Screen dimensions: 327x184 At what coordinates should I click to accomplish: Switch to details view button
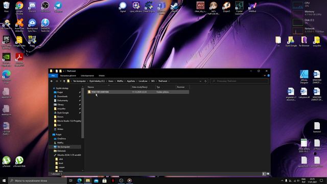(264, 174)
